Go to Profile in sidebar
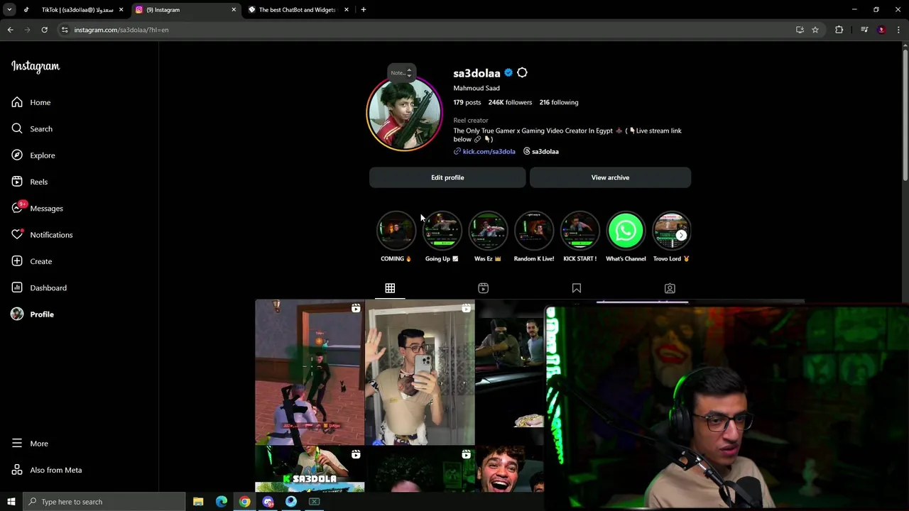Viewport: 909px width, 511px height. click(x=33, y=314)
